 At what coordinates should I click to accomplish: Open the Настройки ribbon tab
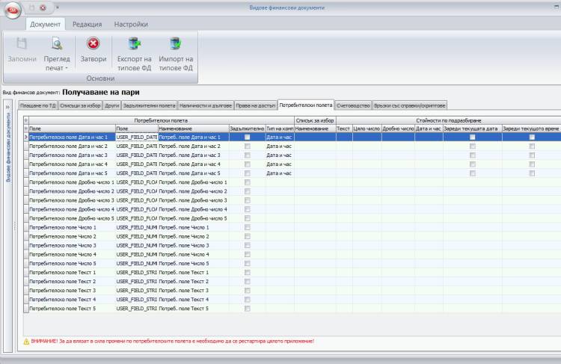point(131,25)
